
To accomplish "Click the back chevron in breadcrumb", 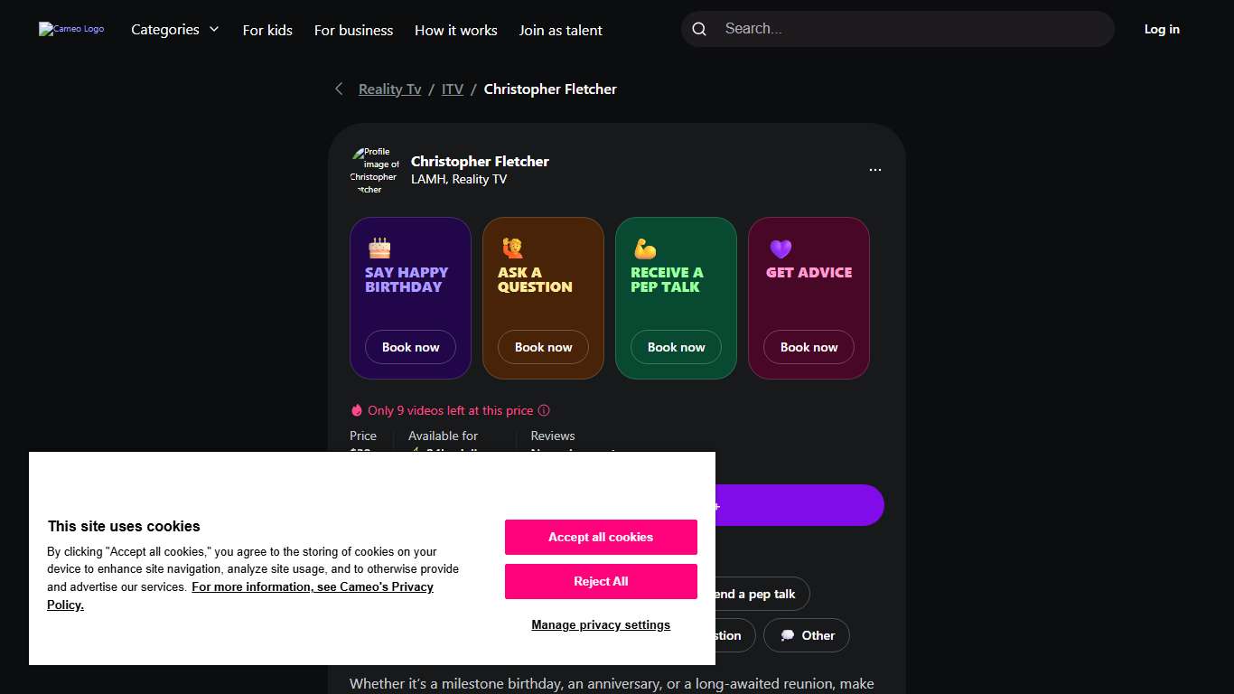I will pyautogui.click(x=339, y=89).
